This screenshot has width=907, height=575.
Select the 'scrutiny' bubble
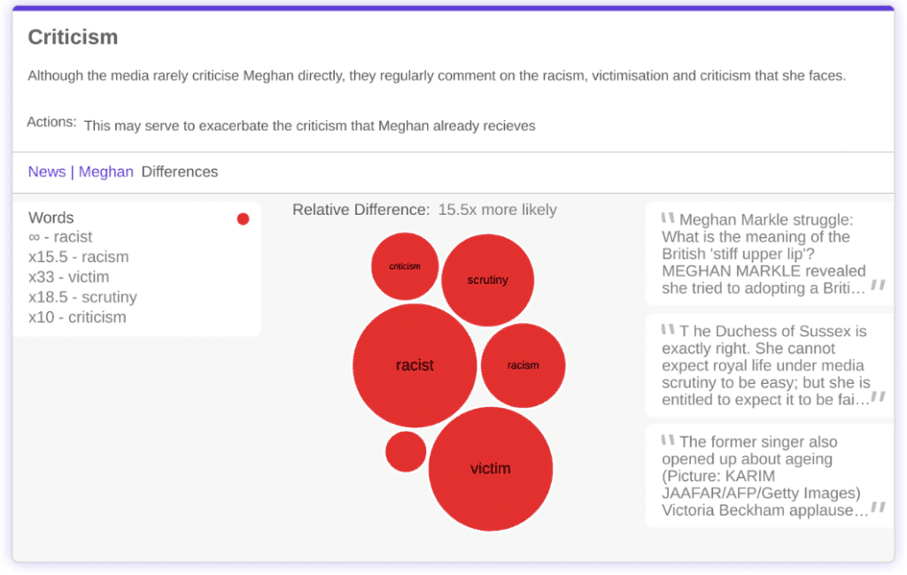point(487,280)
